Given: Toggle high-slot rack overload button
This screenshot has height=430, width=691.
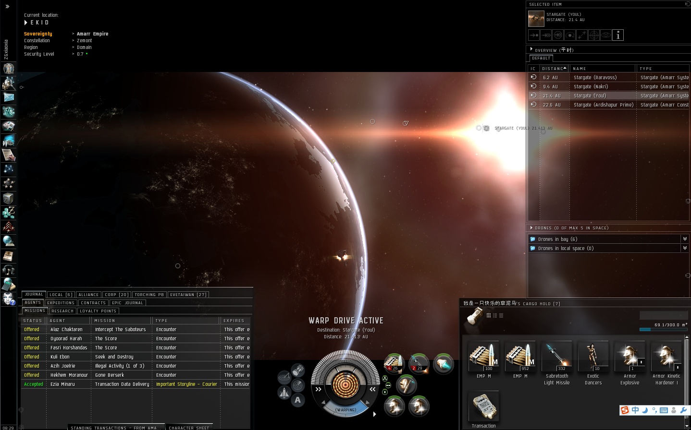Looking at the screenshot, I should pyautogui.click(x=385, y=379).
